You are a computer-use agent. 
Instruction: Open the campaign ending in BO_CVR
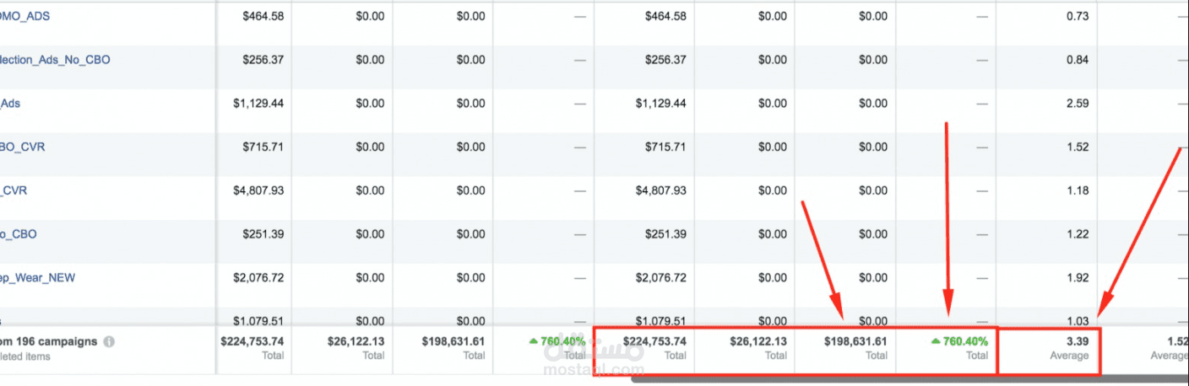23,147
